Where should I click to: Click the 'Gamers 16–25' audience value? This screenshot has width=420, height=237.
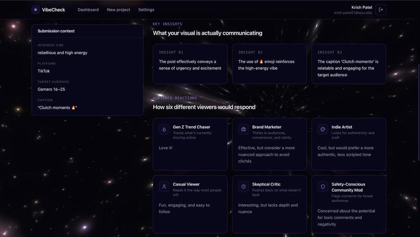coord(51,89)
